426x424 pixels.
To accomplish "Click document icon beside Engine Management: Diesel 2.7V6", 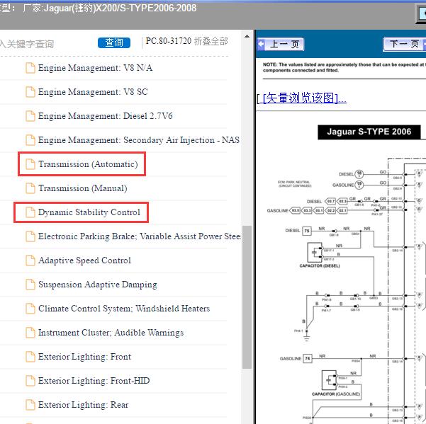I will tap(30, 116).
